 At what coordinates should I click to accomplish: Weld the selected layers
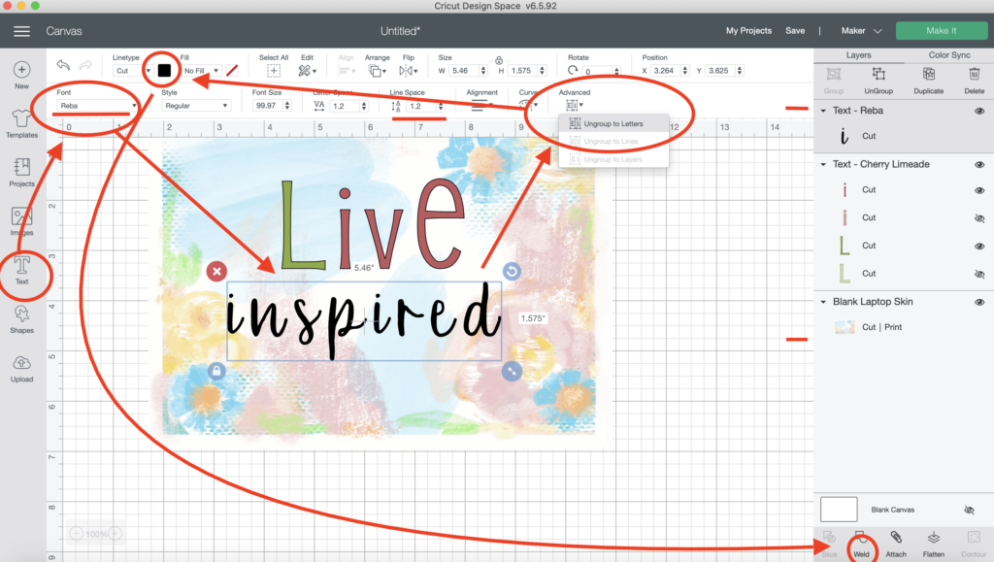click(861, 545)
